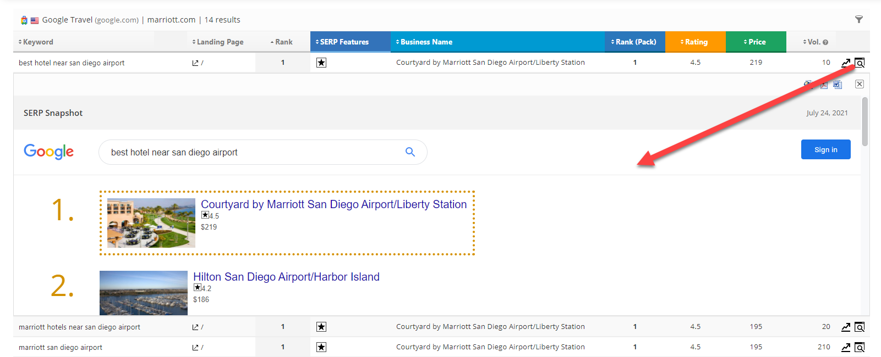This screenshot has width=881, height=357.
Task: Sort by Business Name column header
Action: tap(426, 42)
